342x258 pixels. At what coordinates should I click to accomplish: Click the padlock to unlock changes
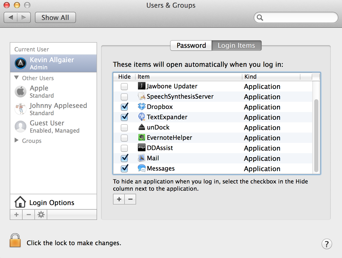click(x=15, y=240)
